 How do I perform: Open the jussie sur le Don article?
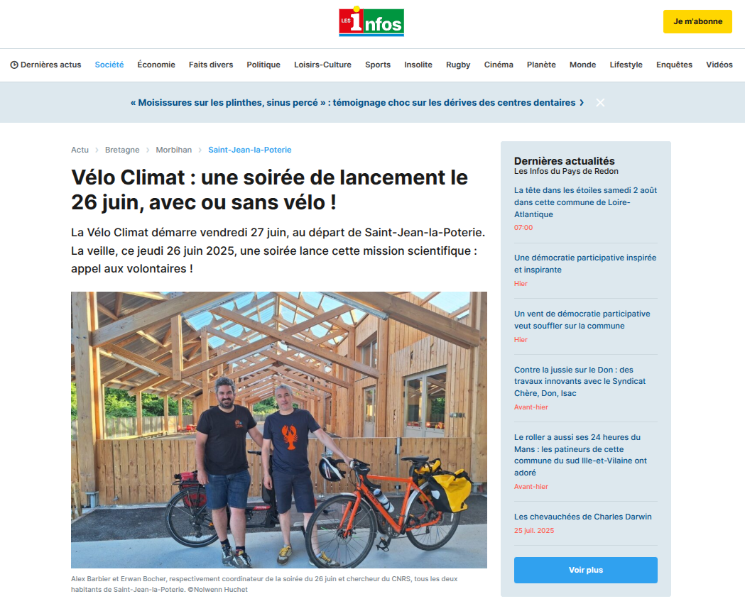pos(580,381)
